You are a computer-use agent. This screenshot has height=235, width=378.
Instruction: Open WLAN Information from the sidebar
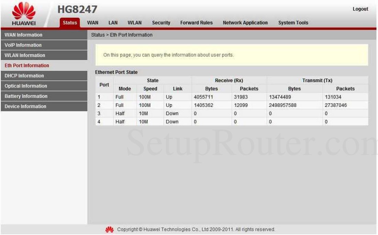coord(25,55)
